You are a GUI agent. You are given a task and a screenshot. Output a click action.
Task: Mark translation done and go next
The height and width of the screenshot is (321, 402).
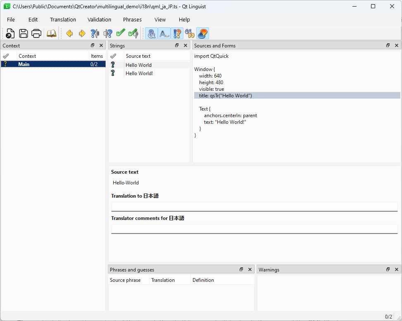(x=120, y=33)
